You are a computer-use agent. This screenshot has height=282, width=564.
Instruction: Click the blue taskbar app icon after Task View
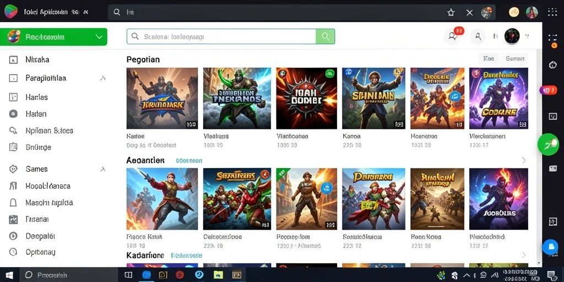pos(146,275)
